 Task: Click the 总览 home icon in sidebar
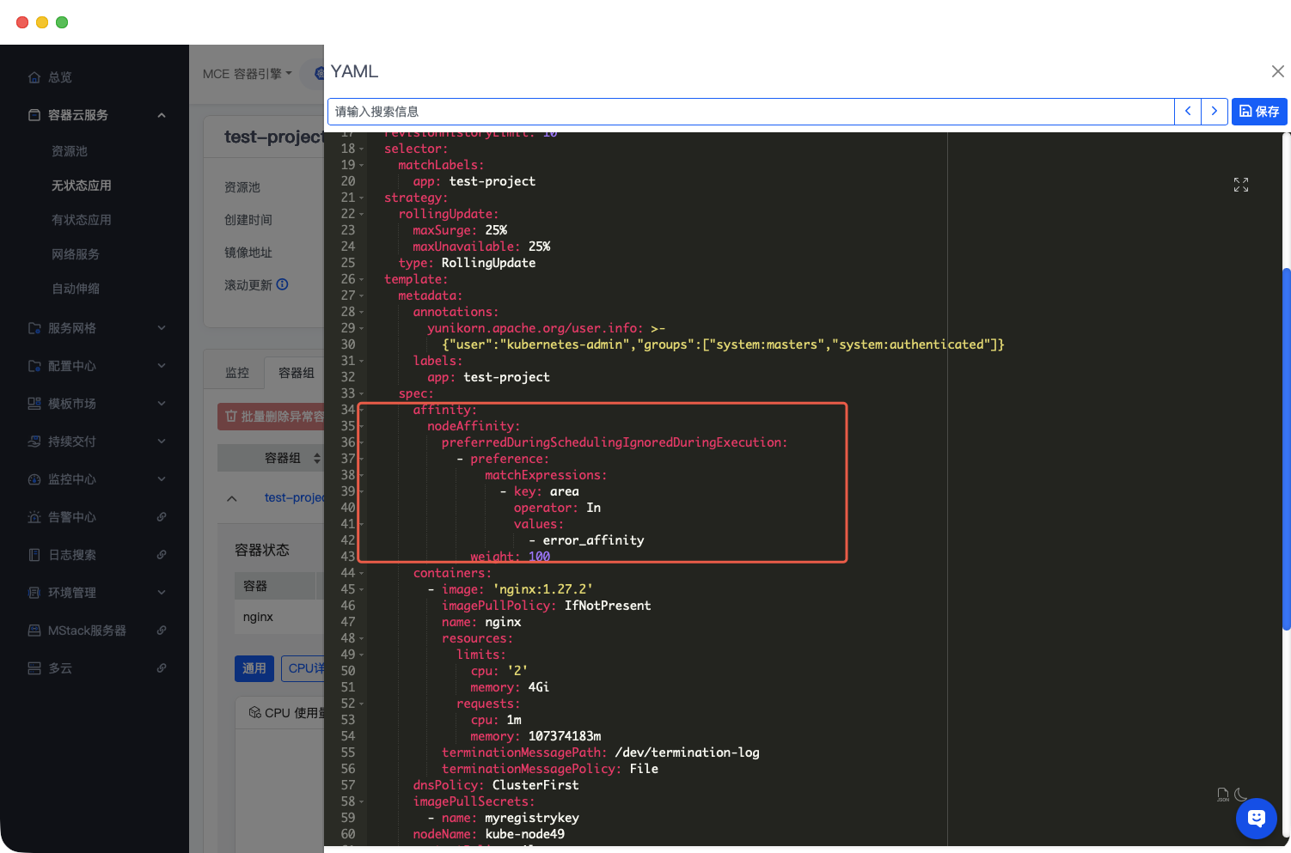tap(34, 77)
